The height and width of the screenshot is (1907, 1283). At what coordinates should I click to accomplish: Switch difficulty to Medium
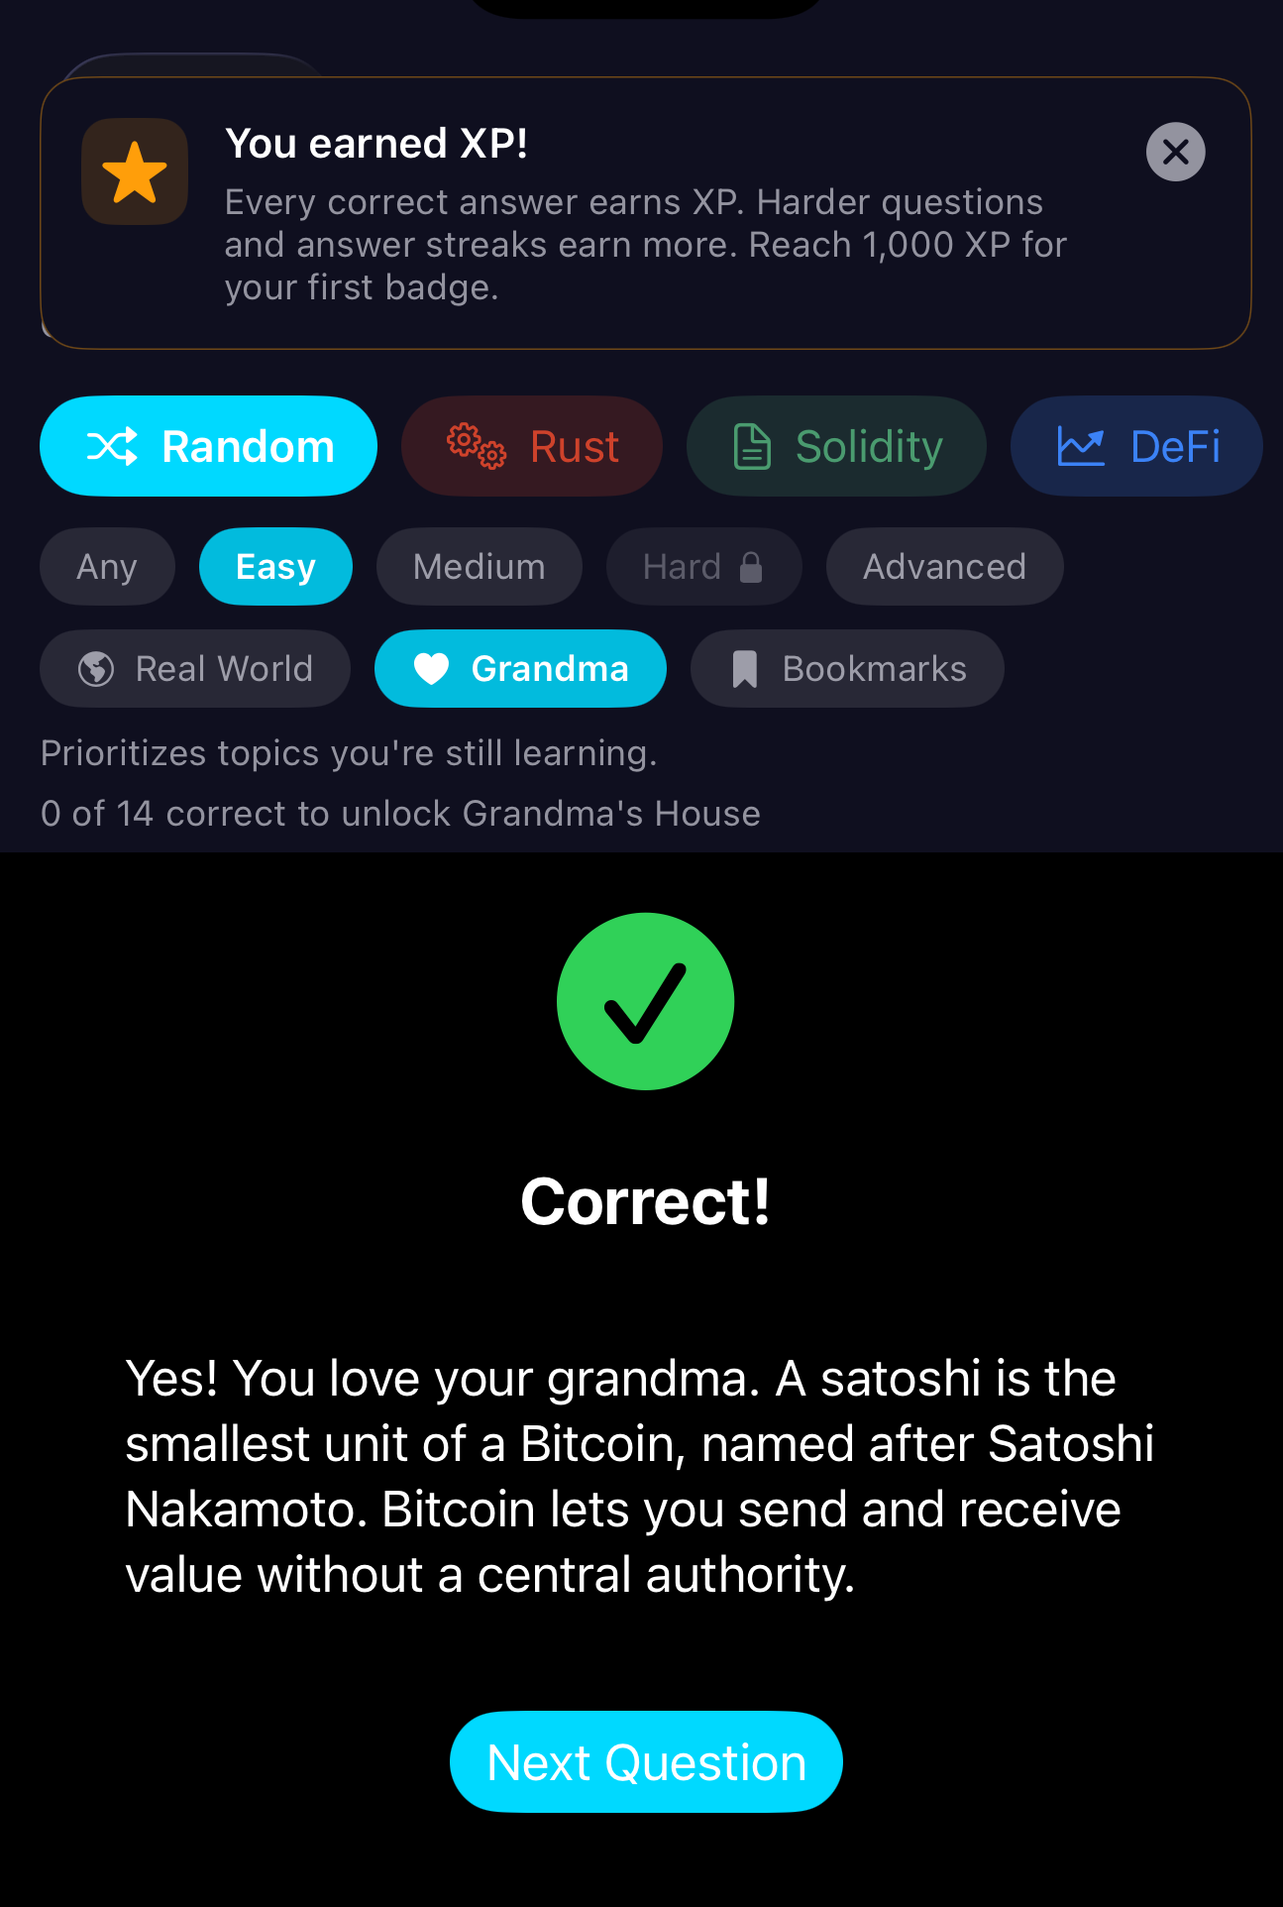479,567
